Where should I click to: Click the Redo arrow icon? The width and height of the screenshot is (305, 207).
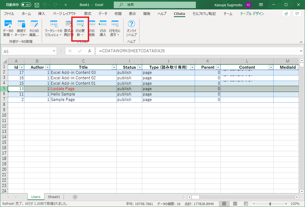click(56, 5)
